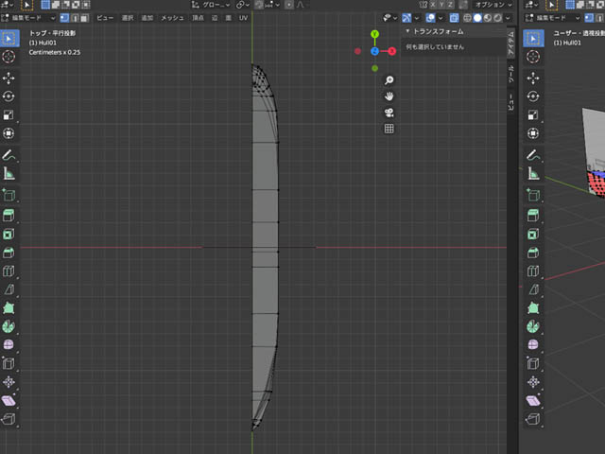Open the メッシュ menu
The width and height of the screenshot is (605, 454).
(172, 18)
